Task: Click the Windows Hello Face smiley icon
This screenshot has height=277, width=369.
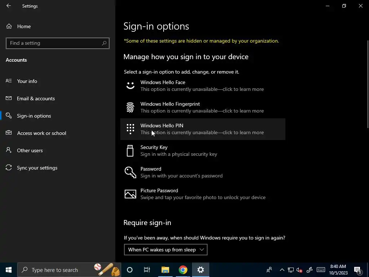Action: [130, 85]
